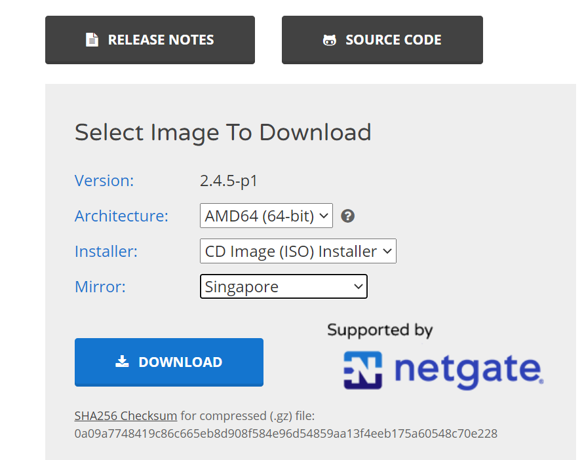Click the netgate wordmark text
The height and width of the screenshot is (460, 584).
pos(469,370)
